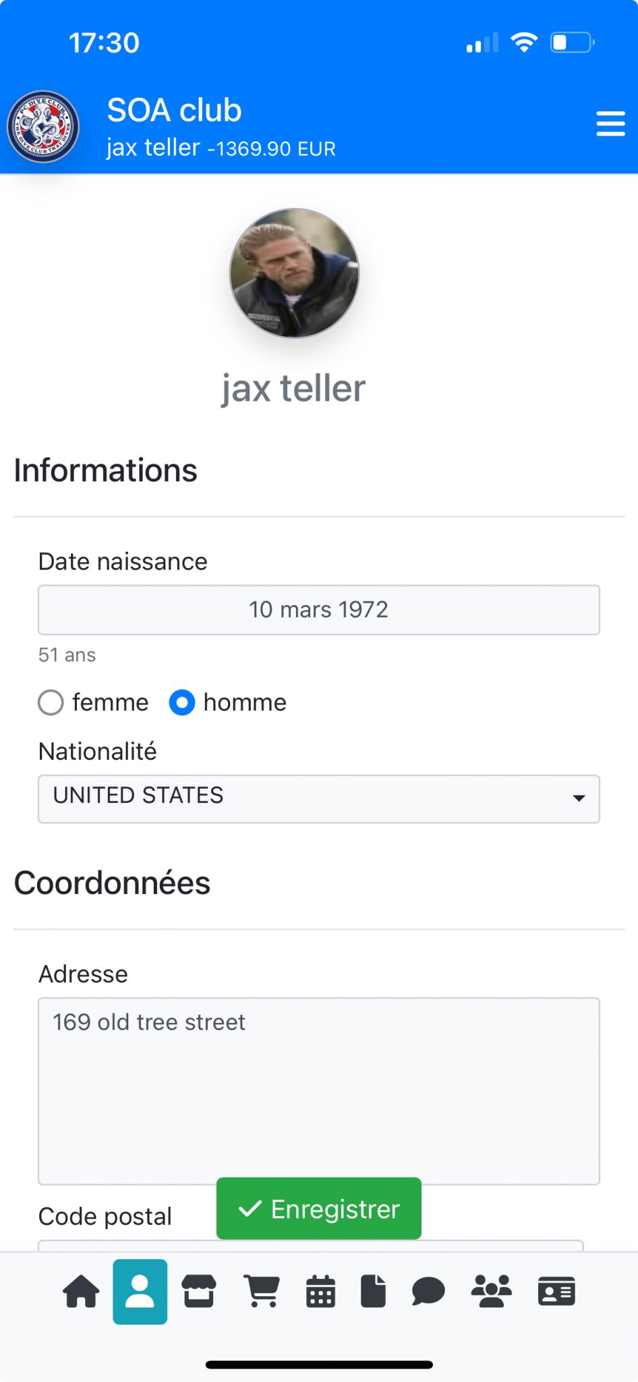Open the members group tab
Viewport: 638px width, 1382px height.
pos(491,1292)
